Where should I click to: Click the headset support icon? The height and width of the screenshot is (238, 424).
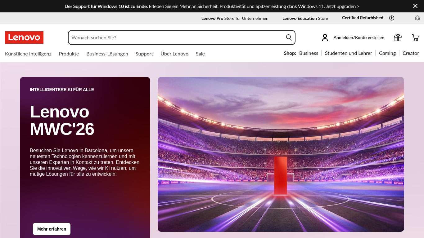coord(417,18)
